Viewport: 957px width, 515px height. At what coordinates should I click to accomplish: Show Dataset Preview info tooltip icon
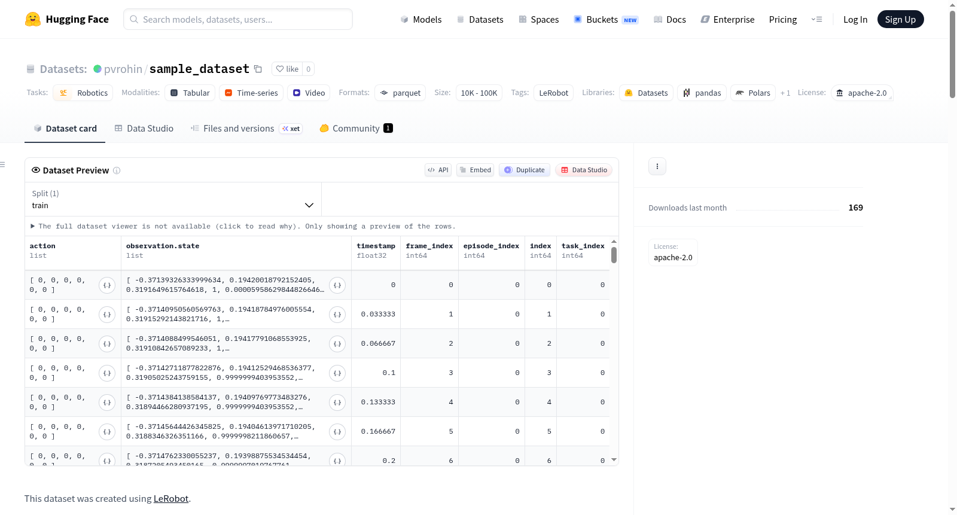[117, 170]
